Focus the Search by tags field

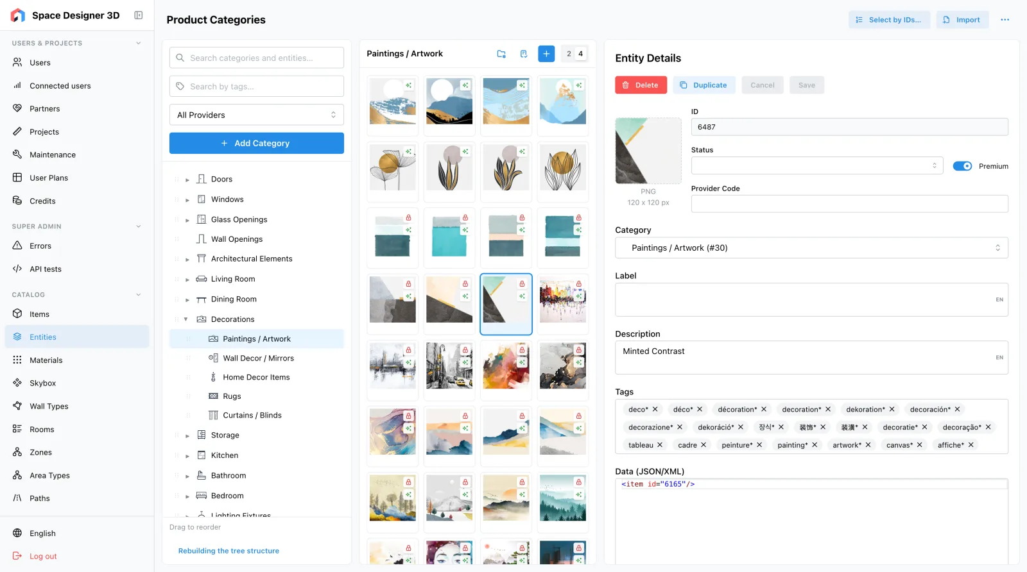pyautogui.click(x=257, y=87)
